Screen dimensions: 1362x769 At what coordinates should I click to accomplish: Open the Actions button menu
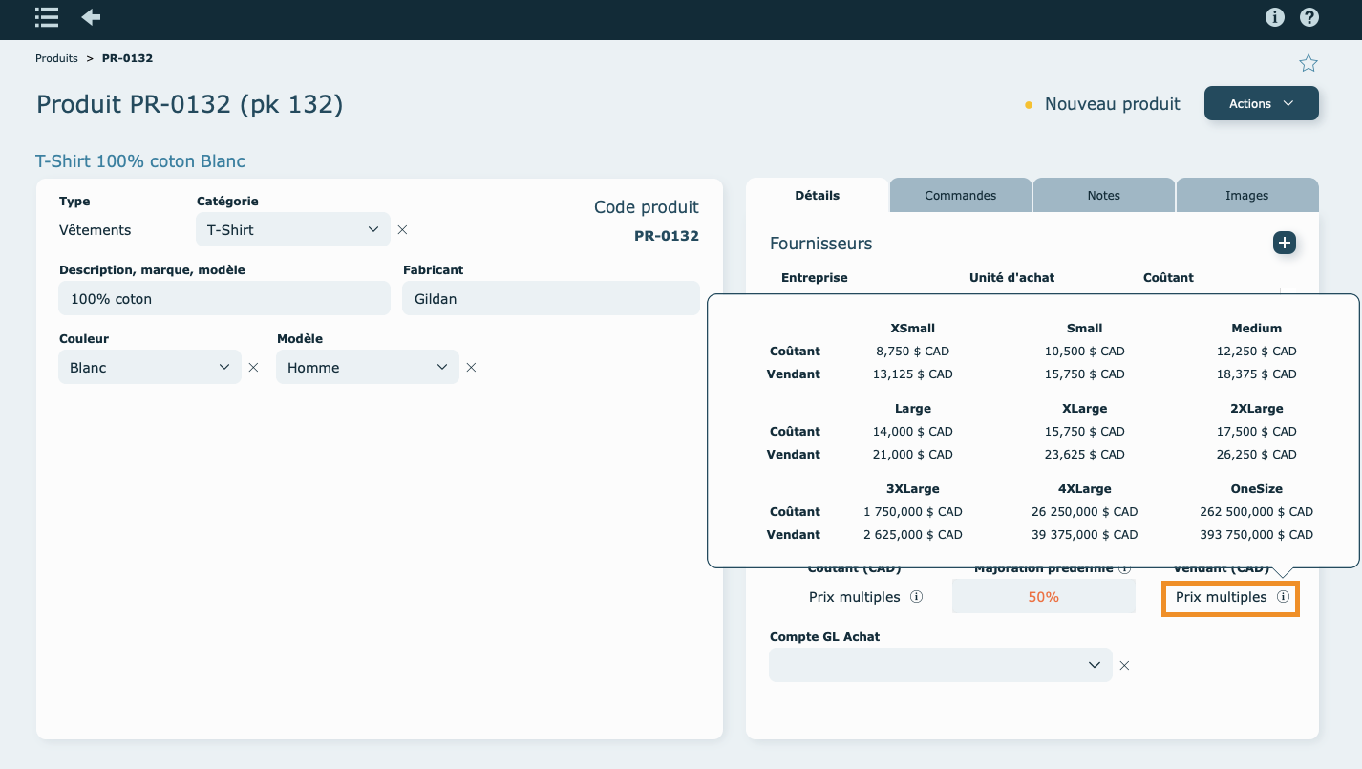tap(1261, 104)
